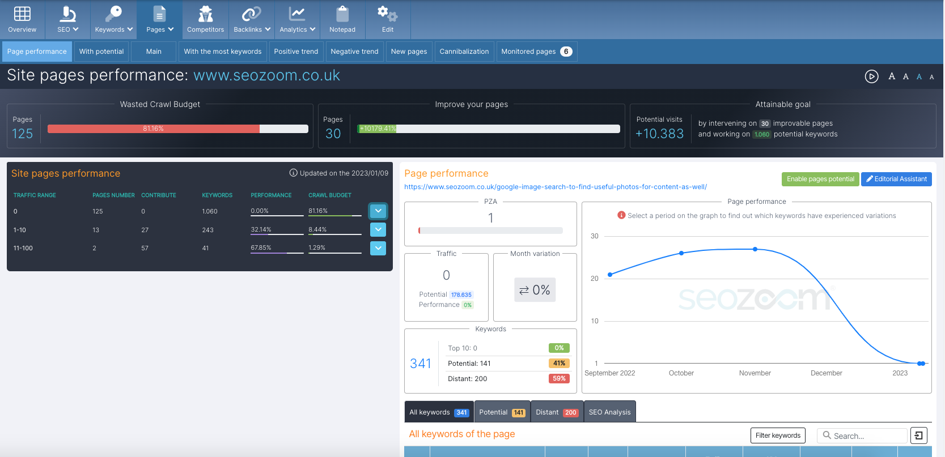Click the Potential 41% orange badge
Image resolution: width=945 pixels, height=457 pixels.
[559, 364]
